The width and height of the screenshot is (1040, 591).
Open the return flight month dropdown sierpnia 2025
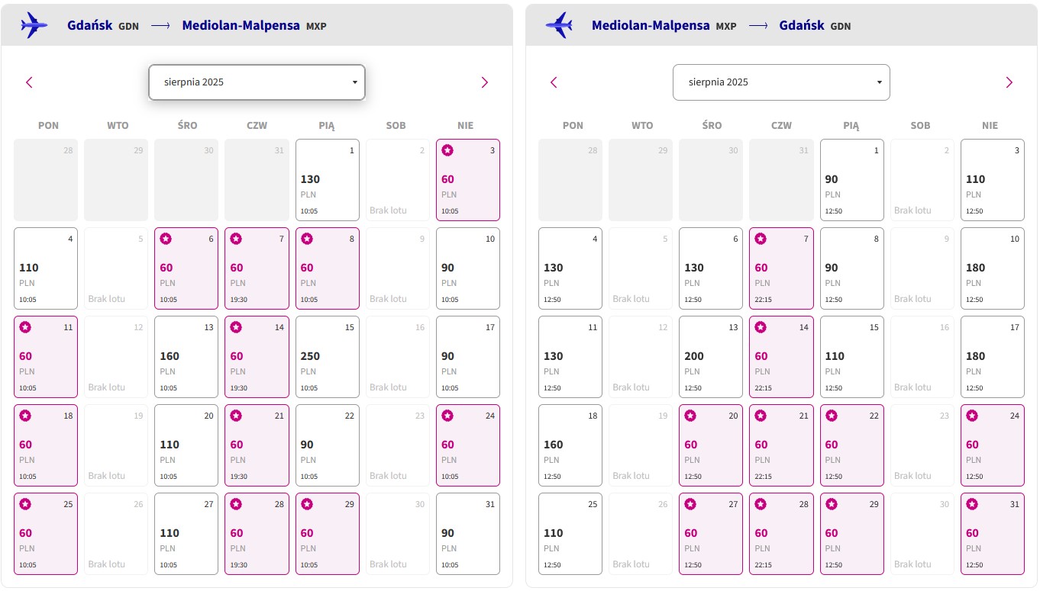[781, 82]
